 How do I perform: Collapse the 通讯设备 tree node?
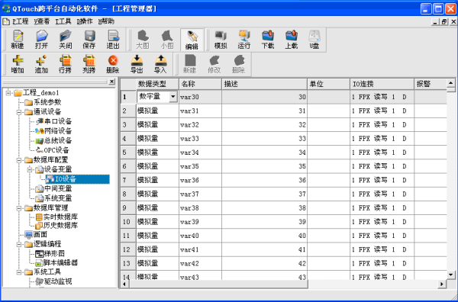click(19, 112)
